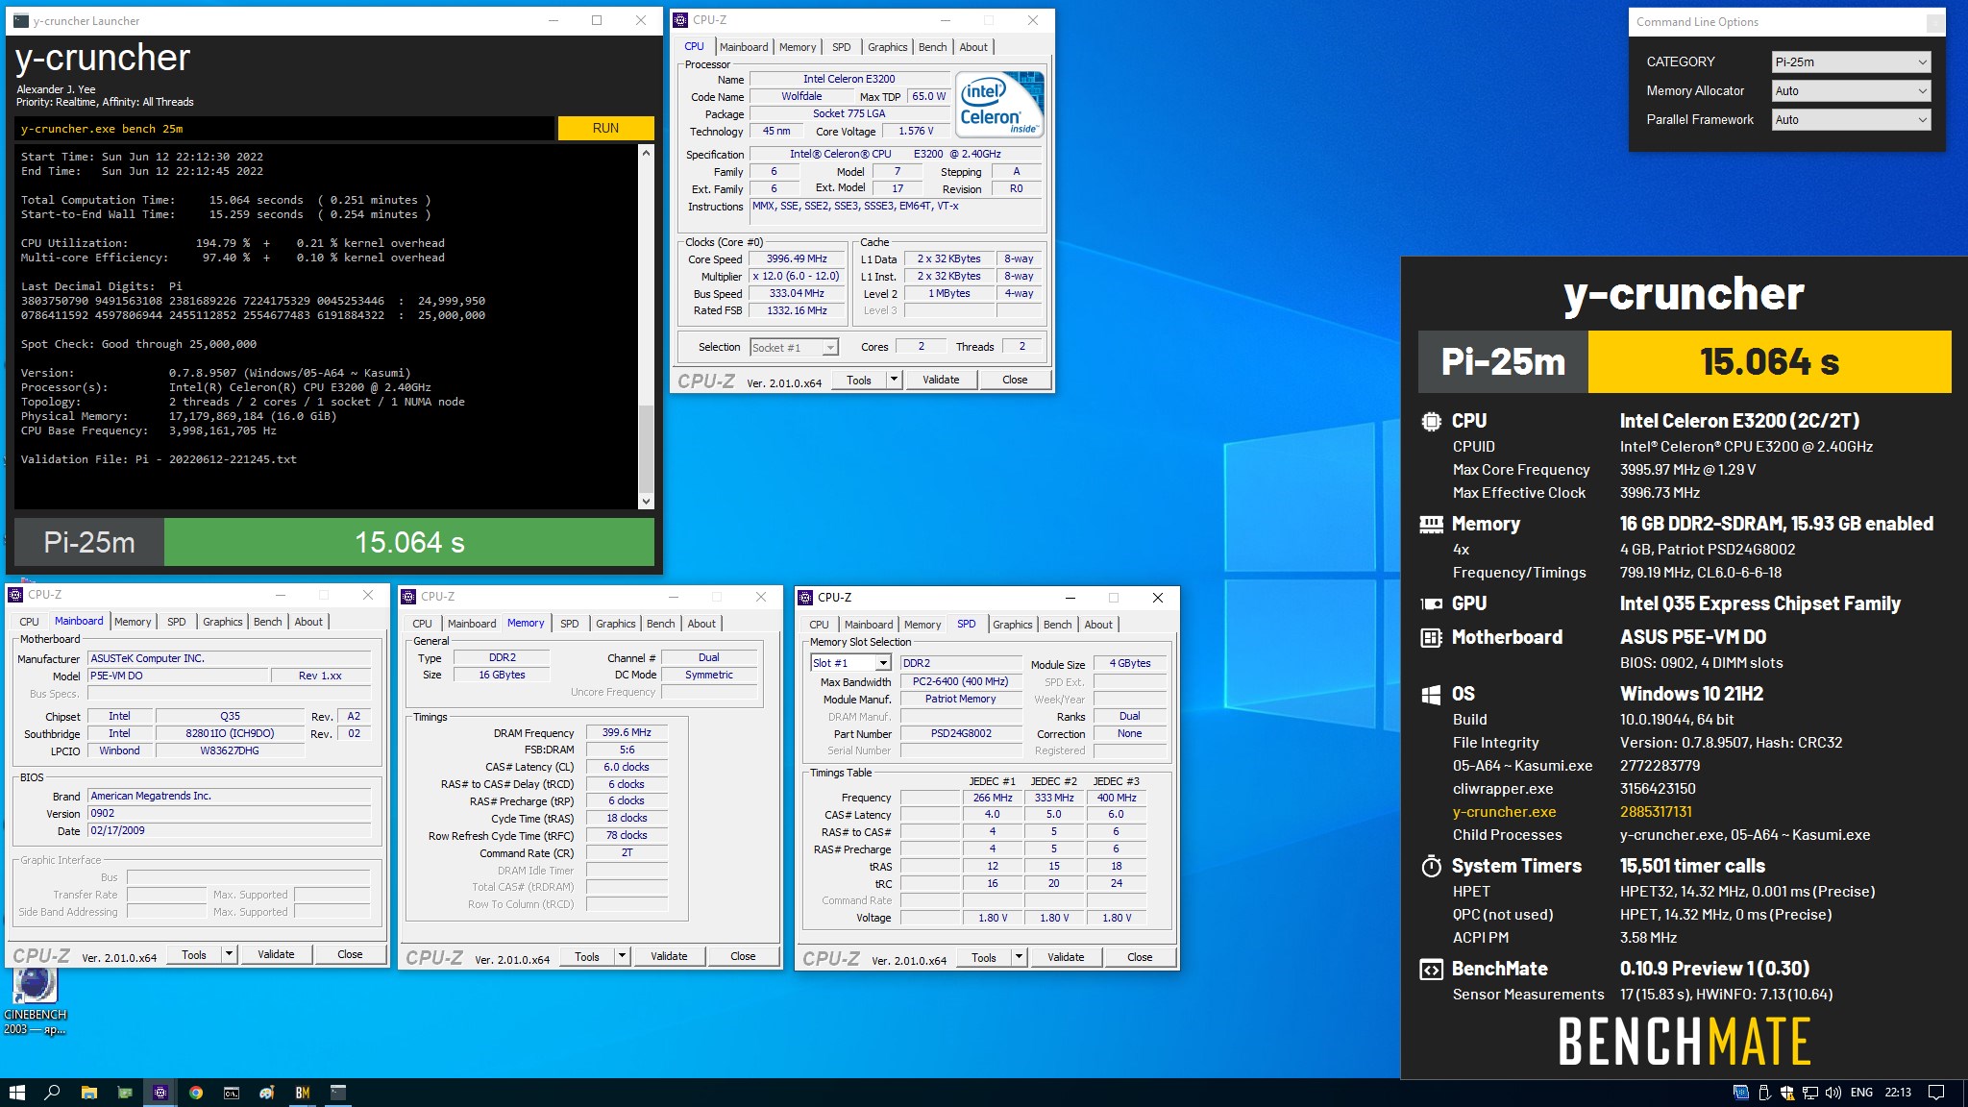
Task: Open the CATEGORY dropdown showing Pi-25m
Action: coord(1851,61)
